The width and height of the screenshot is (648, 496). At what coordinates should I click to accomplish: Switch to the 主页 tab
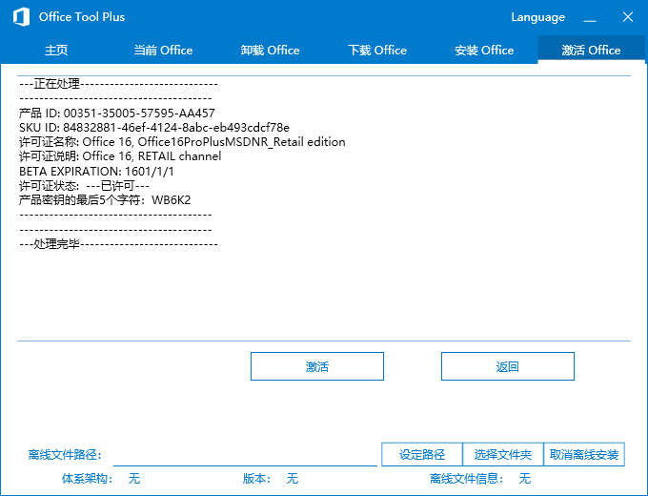point(56,51)
